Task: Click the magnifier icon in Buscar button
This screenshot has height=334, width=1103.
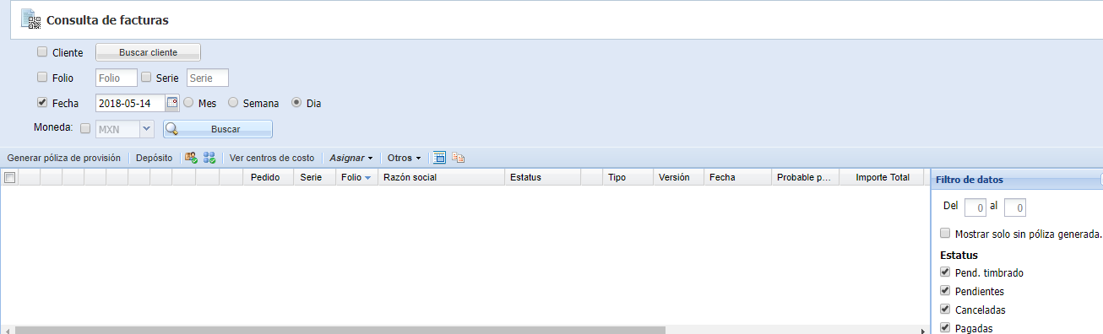Action: tap(171, 129)
